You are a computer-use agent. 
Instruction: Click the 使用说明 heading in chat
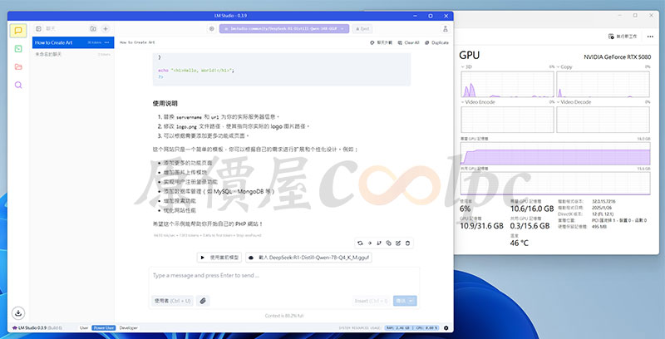(165, 103)
